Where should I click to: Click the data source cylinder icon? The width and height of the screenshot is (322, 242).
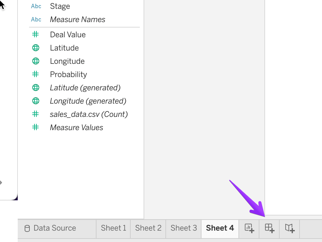click(x=28, y=228)
